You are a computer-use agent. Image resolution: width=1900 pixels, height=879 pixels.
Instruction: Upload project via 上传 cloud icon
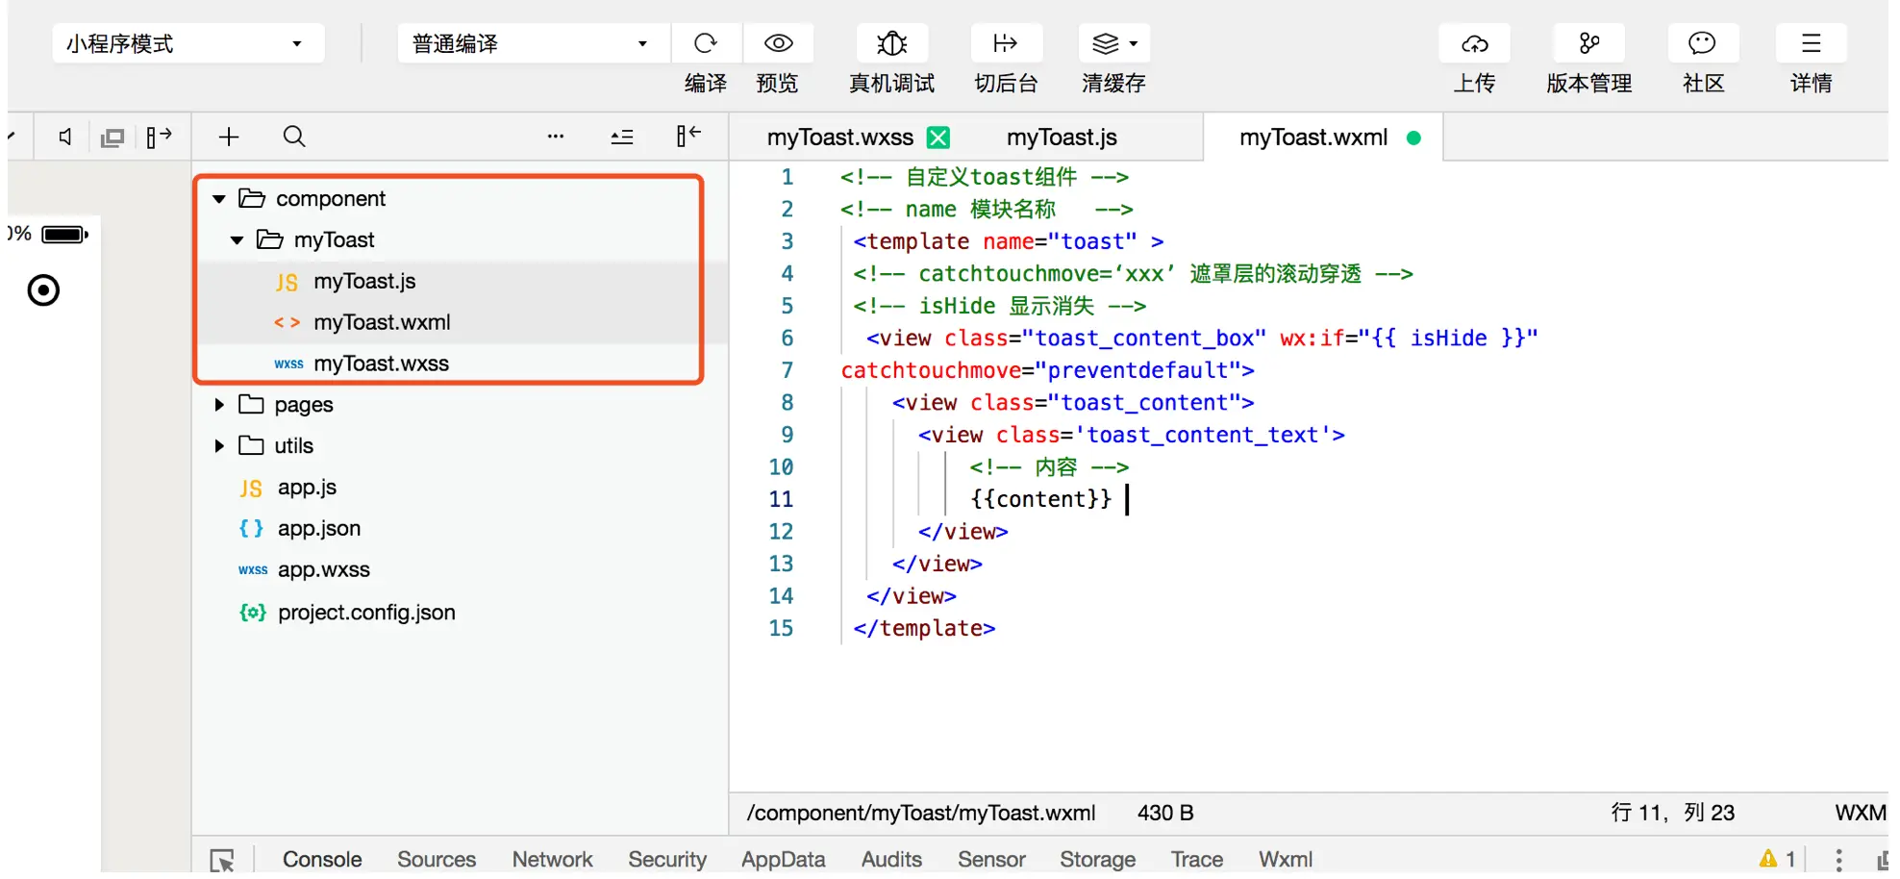(1474, 43)
